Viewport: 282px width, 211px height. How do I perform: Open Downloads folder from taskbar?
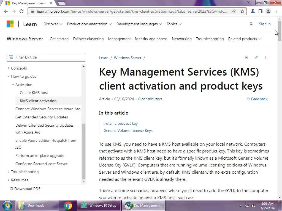[37, 206]
